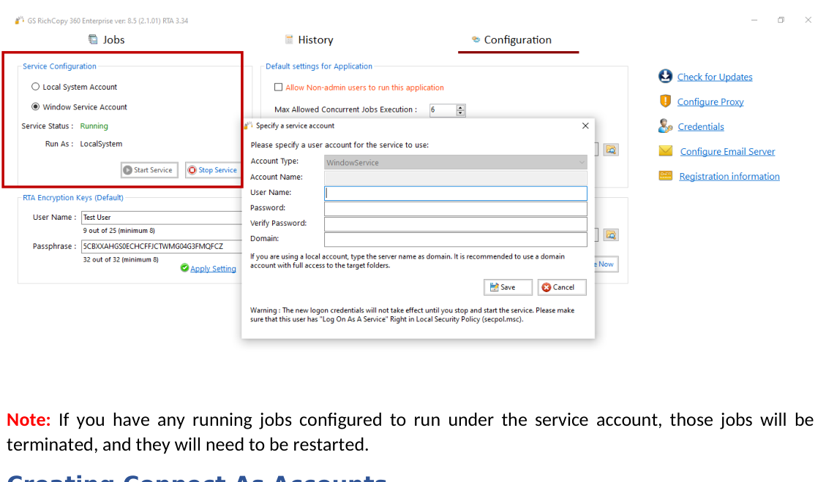Open the Jobs tab
This screenshot has width=837, height=482.
[x=106, y=40]
